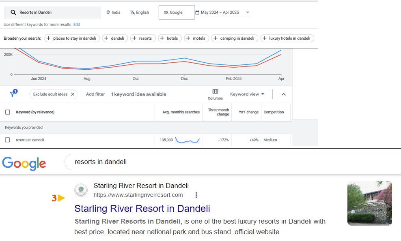The image size is (401, 241).
Task: Click the Edit link for keywords
Action: [x=77, y=25]
